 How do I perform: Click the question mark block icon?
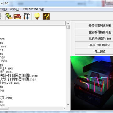tap(46, 16)
